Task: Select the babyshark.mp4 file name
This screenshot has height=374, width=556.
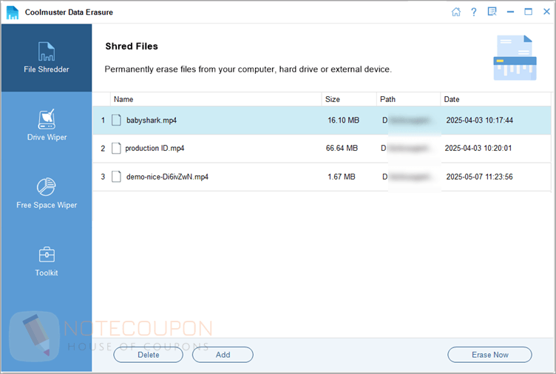Action: tap(152, 120)
